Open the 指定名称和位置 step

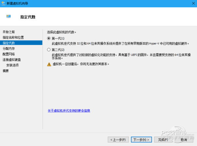[x=13, y=38]
